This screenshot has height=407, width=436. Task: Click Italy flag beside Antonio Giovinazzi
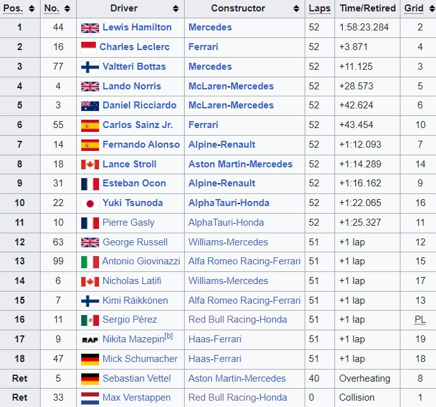pyautogui.click(x=90, y=262)
